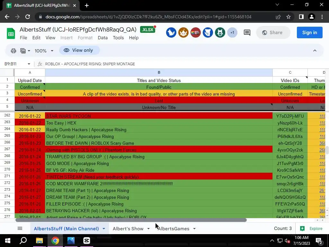Select column A header
This screenshot has width=329, height=247.
[30, 72]
